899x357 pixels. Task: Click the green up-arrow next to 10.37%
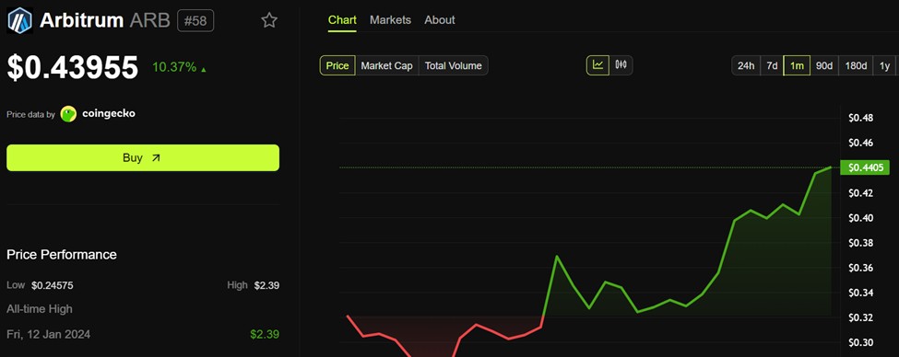point(204,69)
